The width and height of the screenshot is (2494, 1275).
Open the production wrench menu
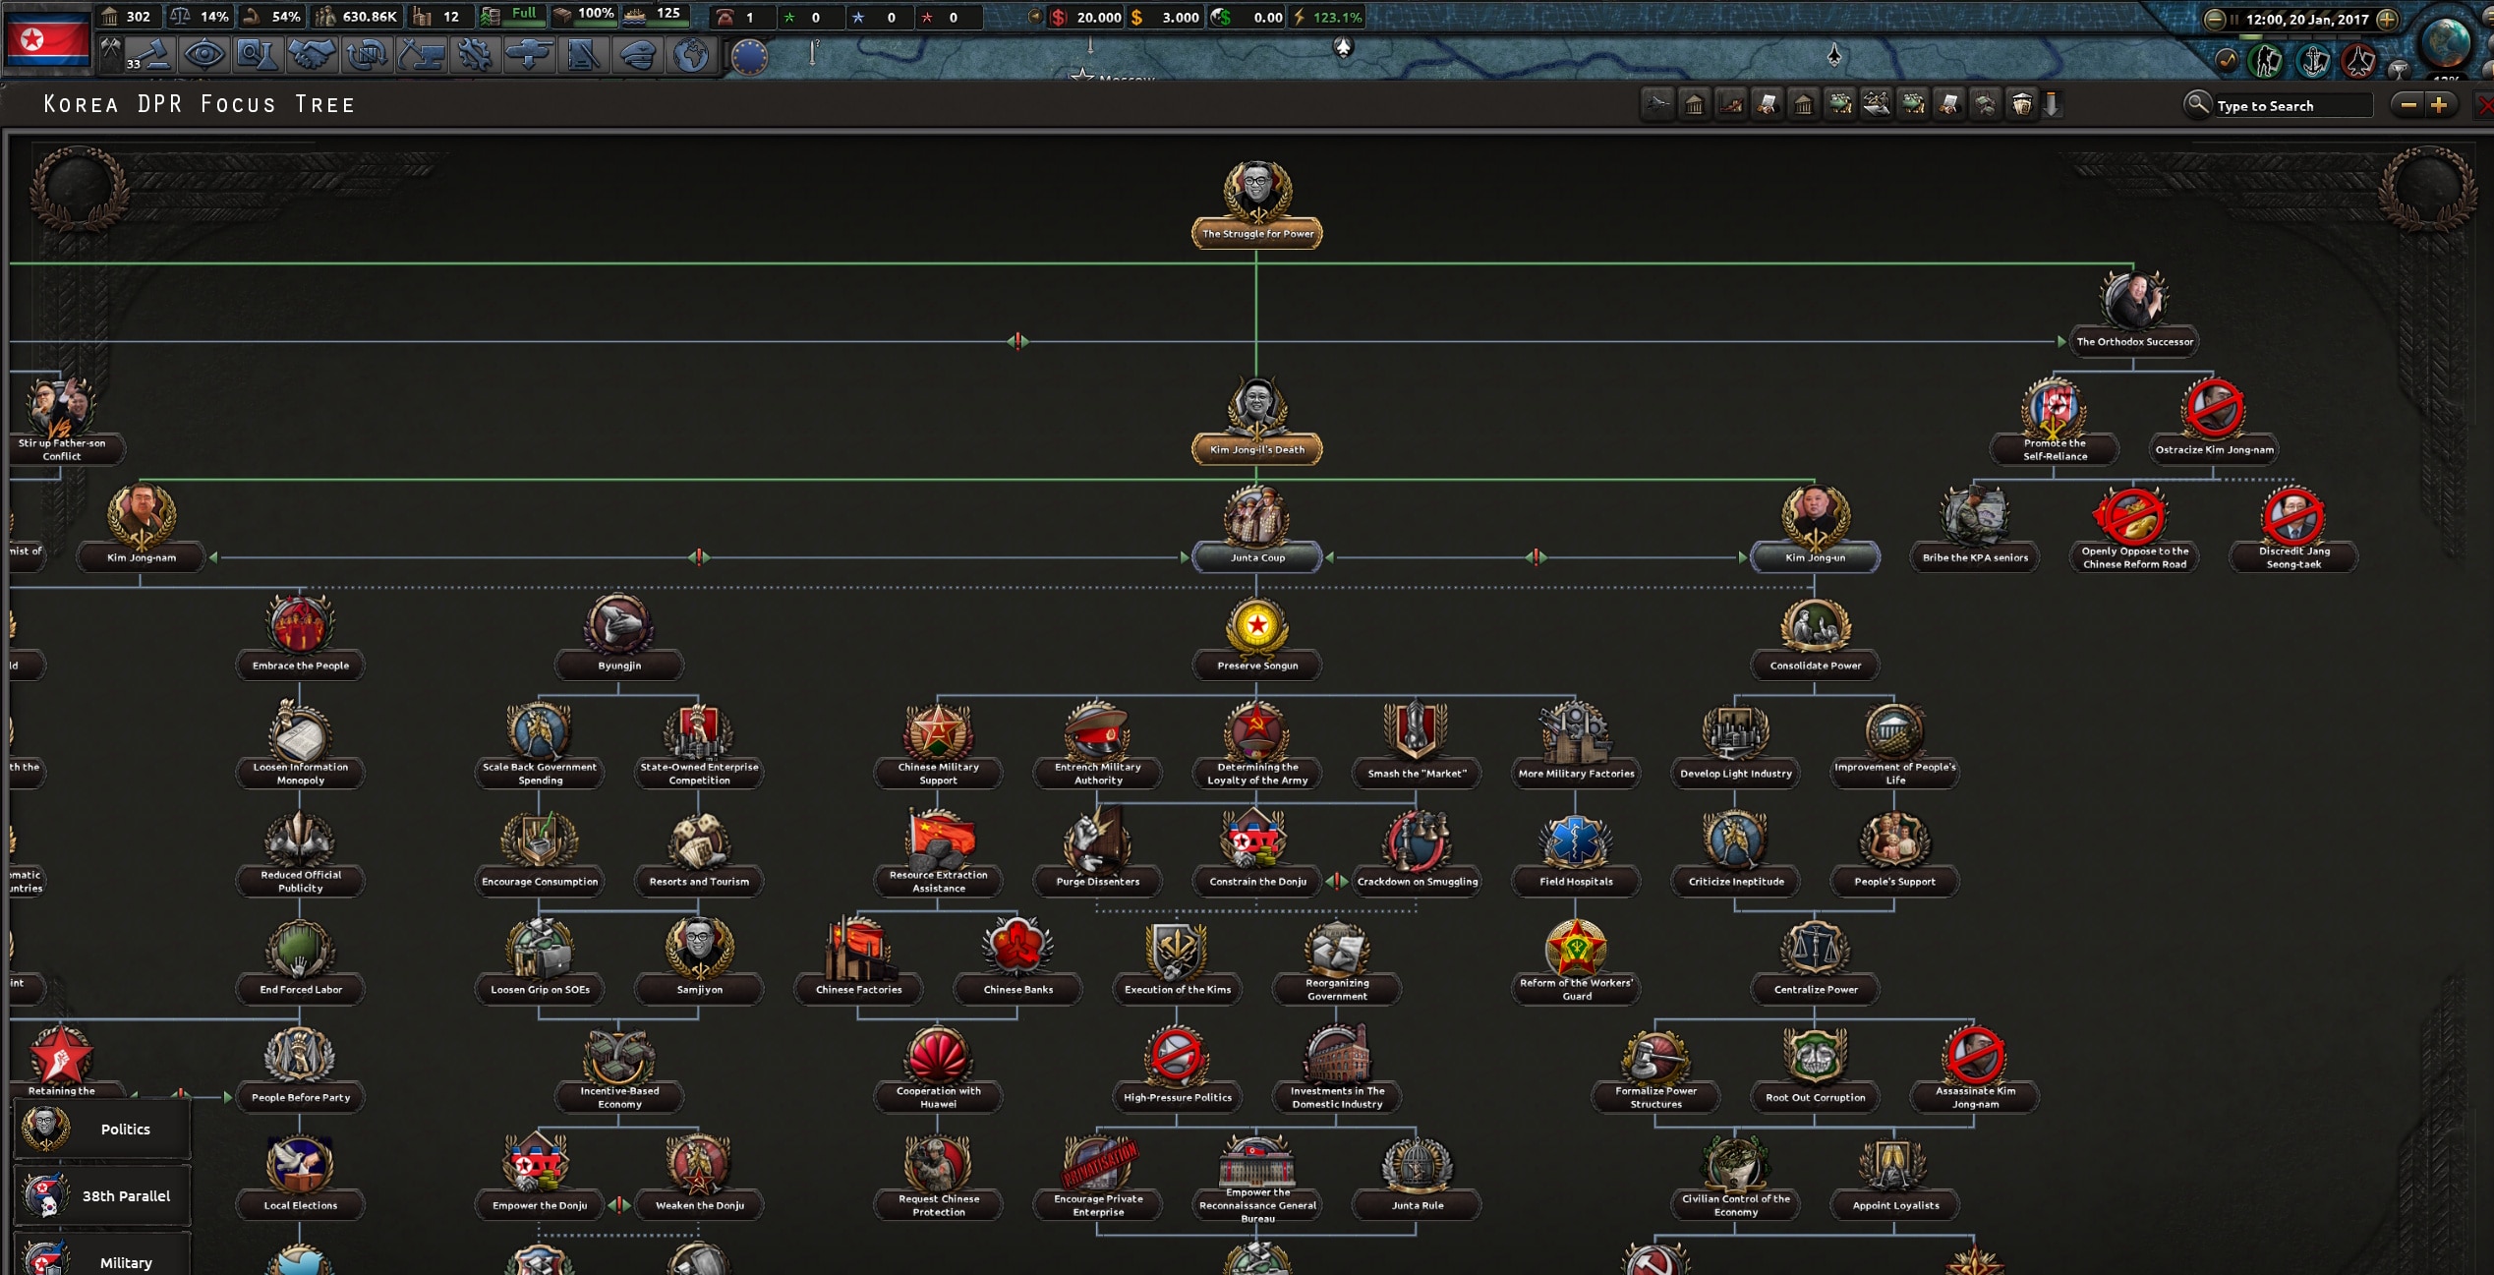click(475, 54)
